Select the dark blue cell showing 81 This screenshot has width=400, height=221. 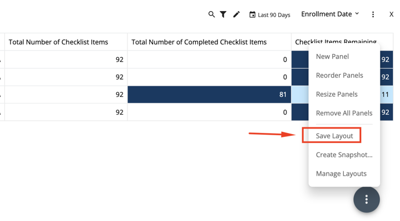[x=209, y=95]
